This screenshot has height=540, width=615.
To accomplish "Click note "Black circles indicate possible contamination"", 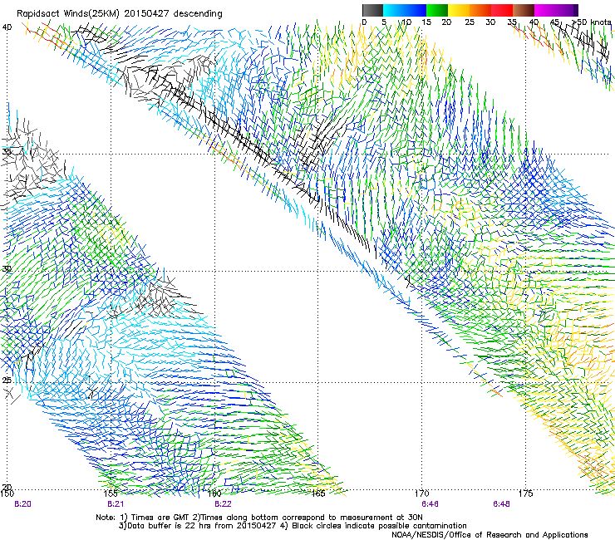I will click(x=379, y=526).
